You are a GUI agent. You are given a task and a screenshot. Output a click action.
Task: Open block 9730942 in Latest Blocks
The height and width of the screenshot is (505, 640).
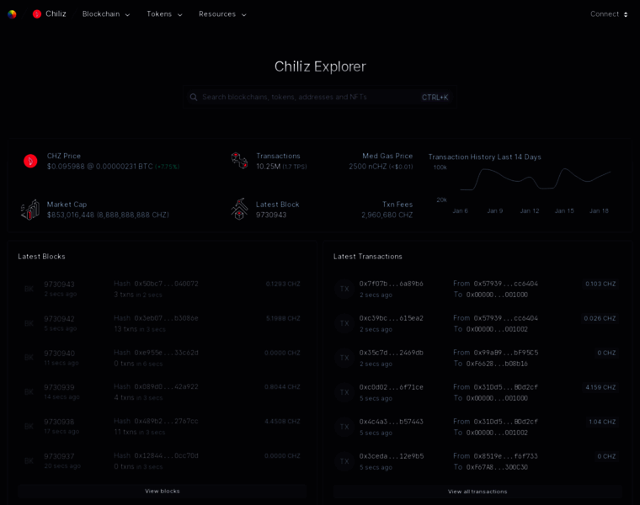(x=59, y=319)
